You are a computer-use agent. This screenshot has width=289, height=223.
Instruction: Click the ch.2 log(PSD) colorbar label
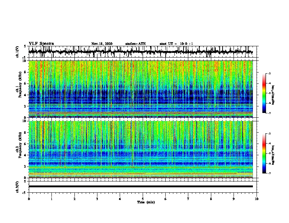pos(273,155)
